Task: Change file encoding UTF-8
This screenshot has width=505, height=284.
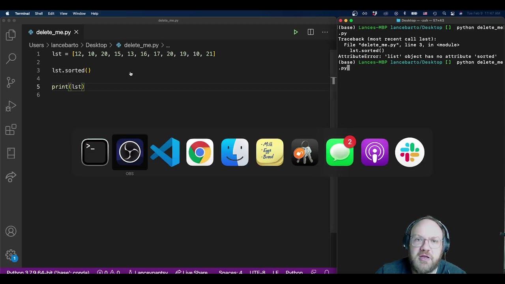Action: (258, 273)
